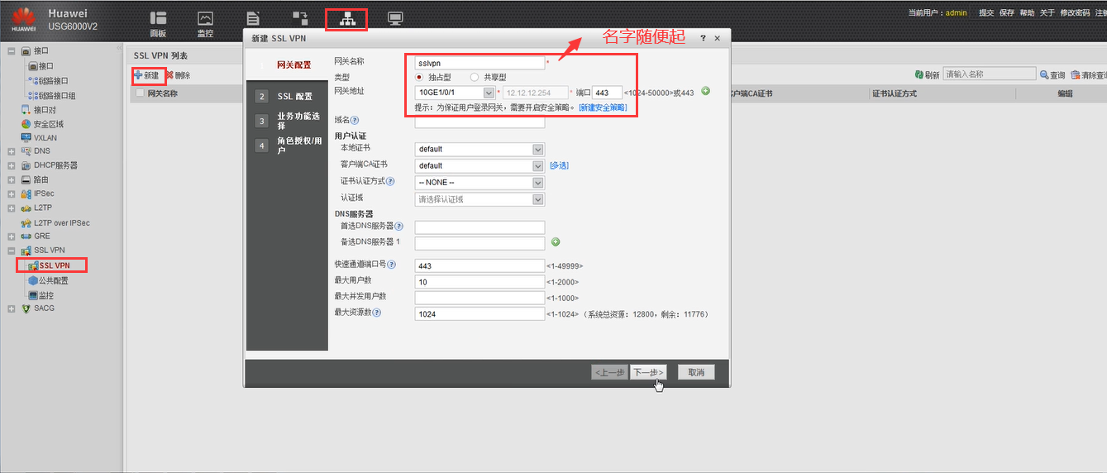Expand the IPSec tree node

click(x=11, y=193)
